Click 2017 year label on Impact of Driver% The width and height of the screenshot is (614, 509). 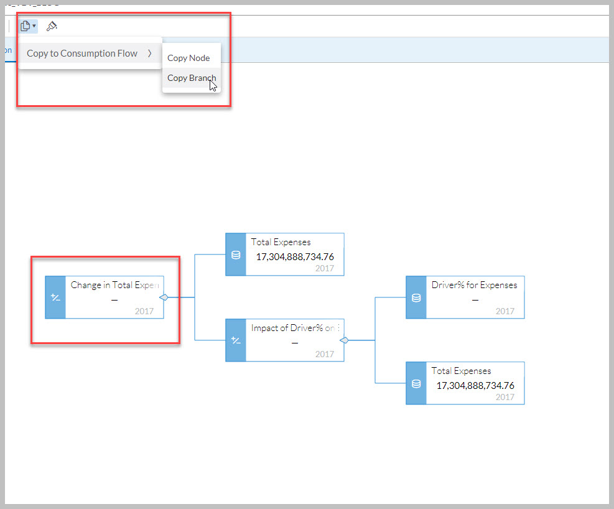324,354
